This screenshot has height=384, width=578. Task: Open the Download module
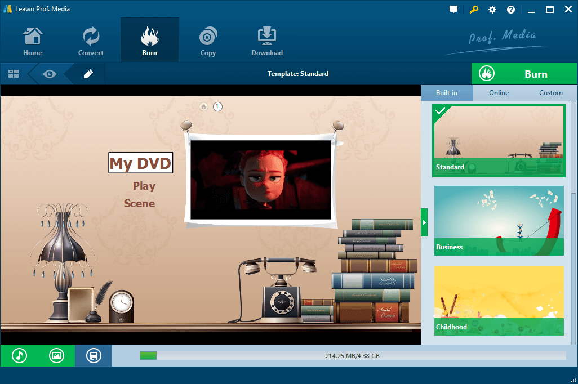pyautogui.click(x=266, y=39)
